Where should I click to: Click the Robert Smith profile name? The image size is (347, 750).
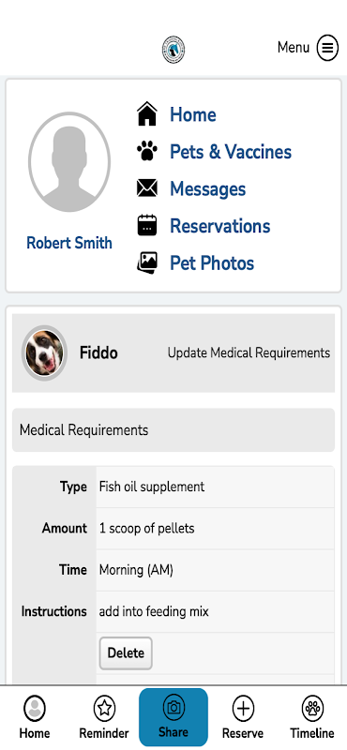point(69,243)
